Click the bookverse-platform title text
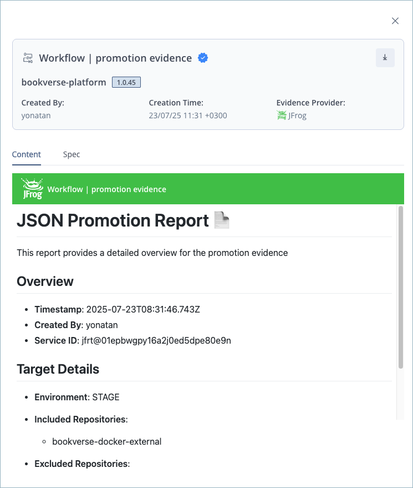Image resolution: width=413 pixels, height=488 pixels. pyautogui.click(x=63, y=82)
